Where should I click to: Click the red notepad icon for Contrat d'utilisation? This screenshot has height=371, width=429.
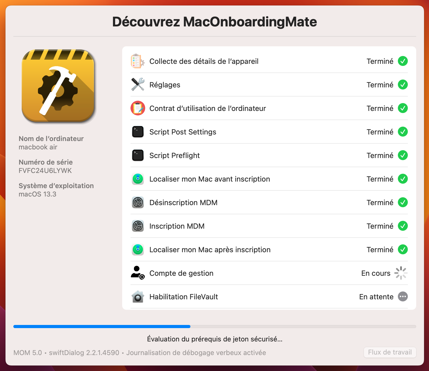[x=138, y=108]
